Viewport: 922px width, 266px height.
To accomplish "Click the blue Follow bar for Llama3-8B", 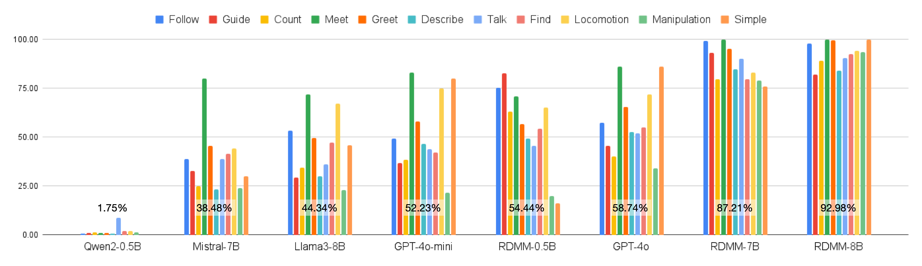I will [x=290, y=183].
